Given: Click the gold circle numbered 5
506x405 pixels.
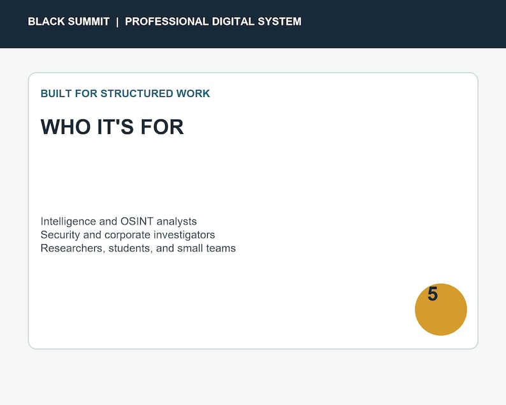Looking at the screenshot, I should click(x=441, y=309).
